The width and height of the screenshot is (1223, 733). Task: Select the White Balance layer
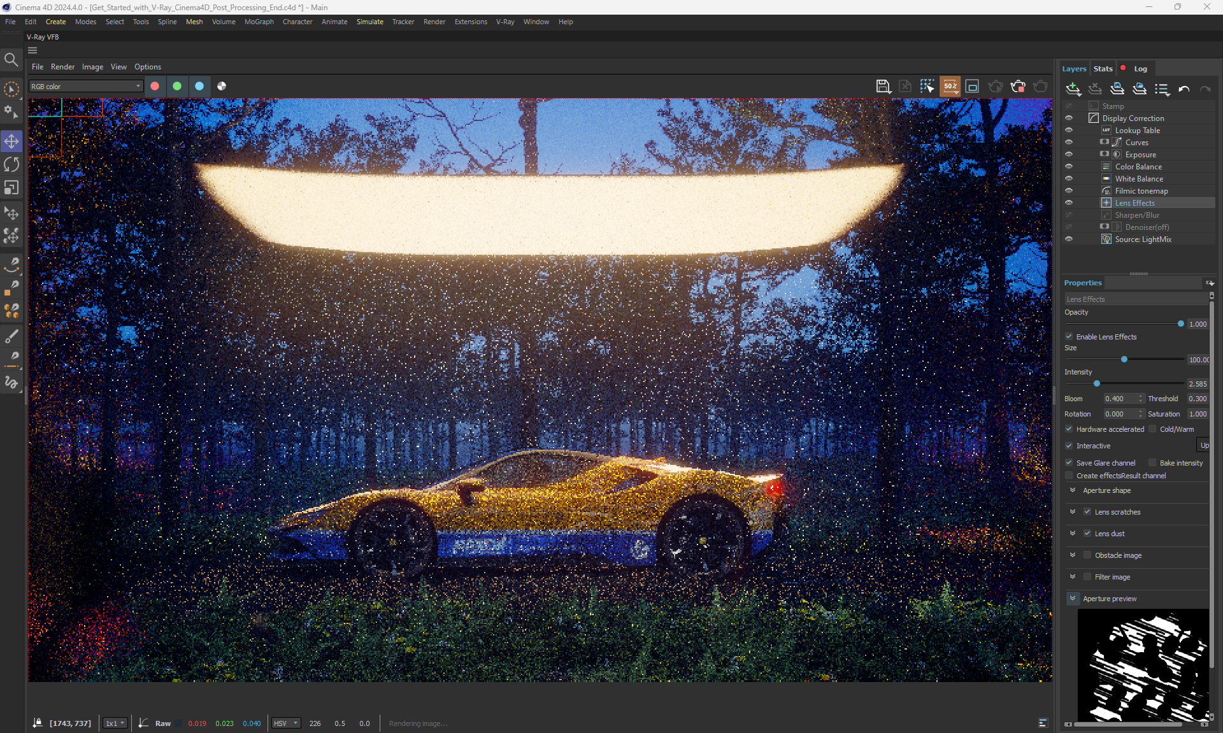1138,179
